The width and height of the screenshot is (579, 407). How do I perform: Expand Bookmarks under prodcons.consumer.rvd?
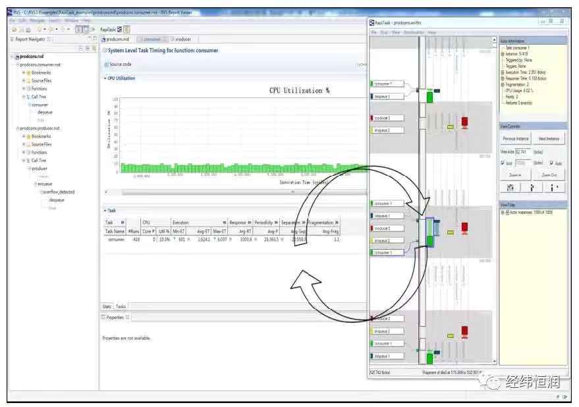[23, 72]
